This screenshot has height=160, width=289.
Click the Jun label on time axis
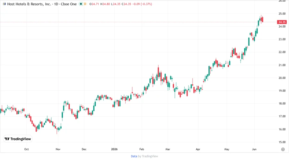254,149
